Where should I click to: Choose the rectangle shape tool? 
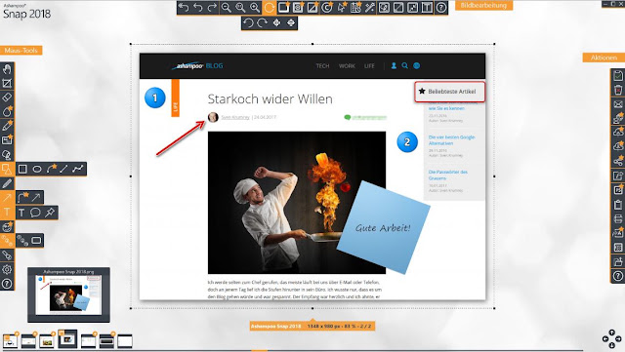22,170
